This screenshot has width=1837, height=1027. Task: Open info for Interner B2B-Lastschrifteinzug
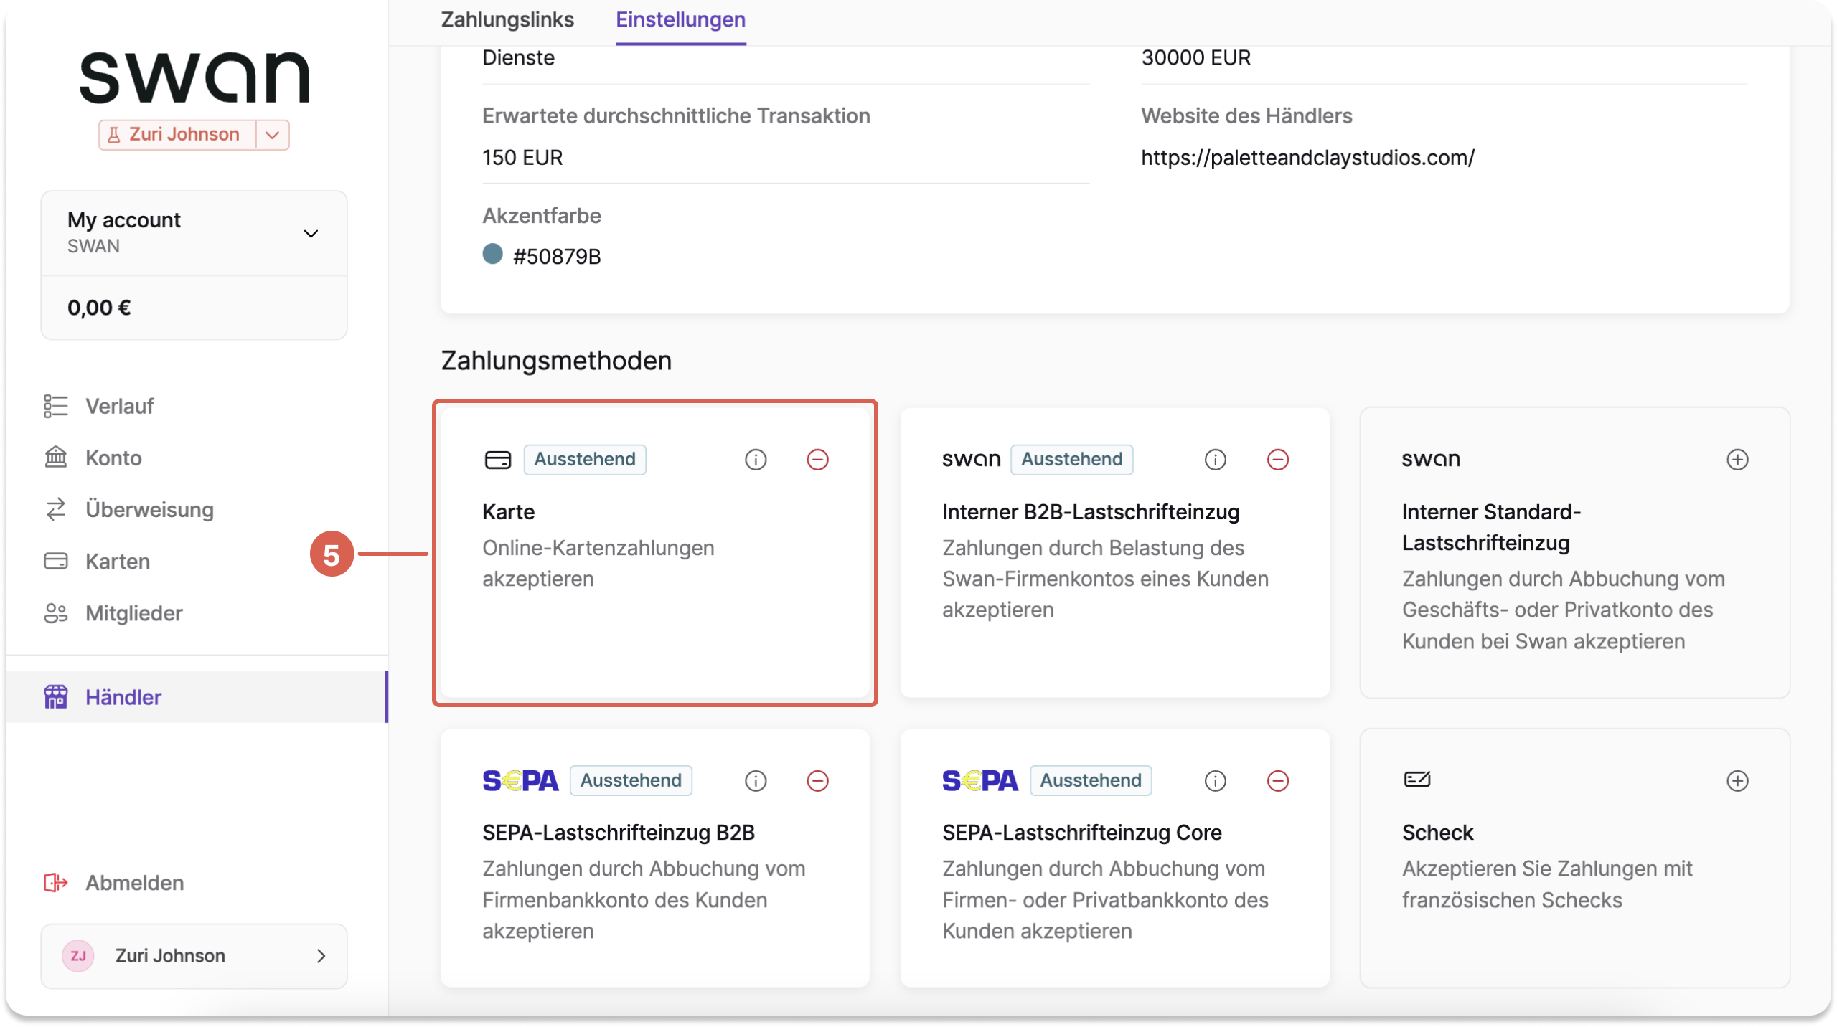click(1215, 459)
